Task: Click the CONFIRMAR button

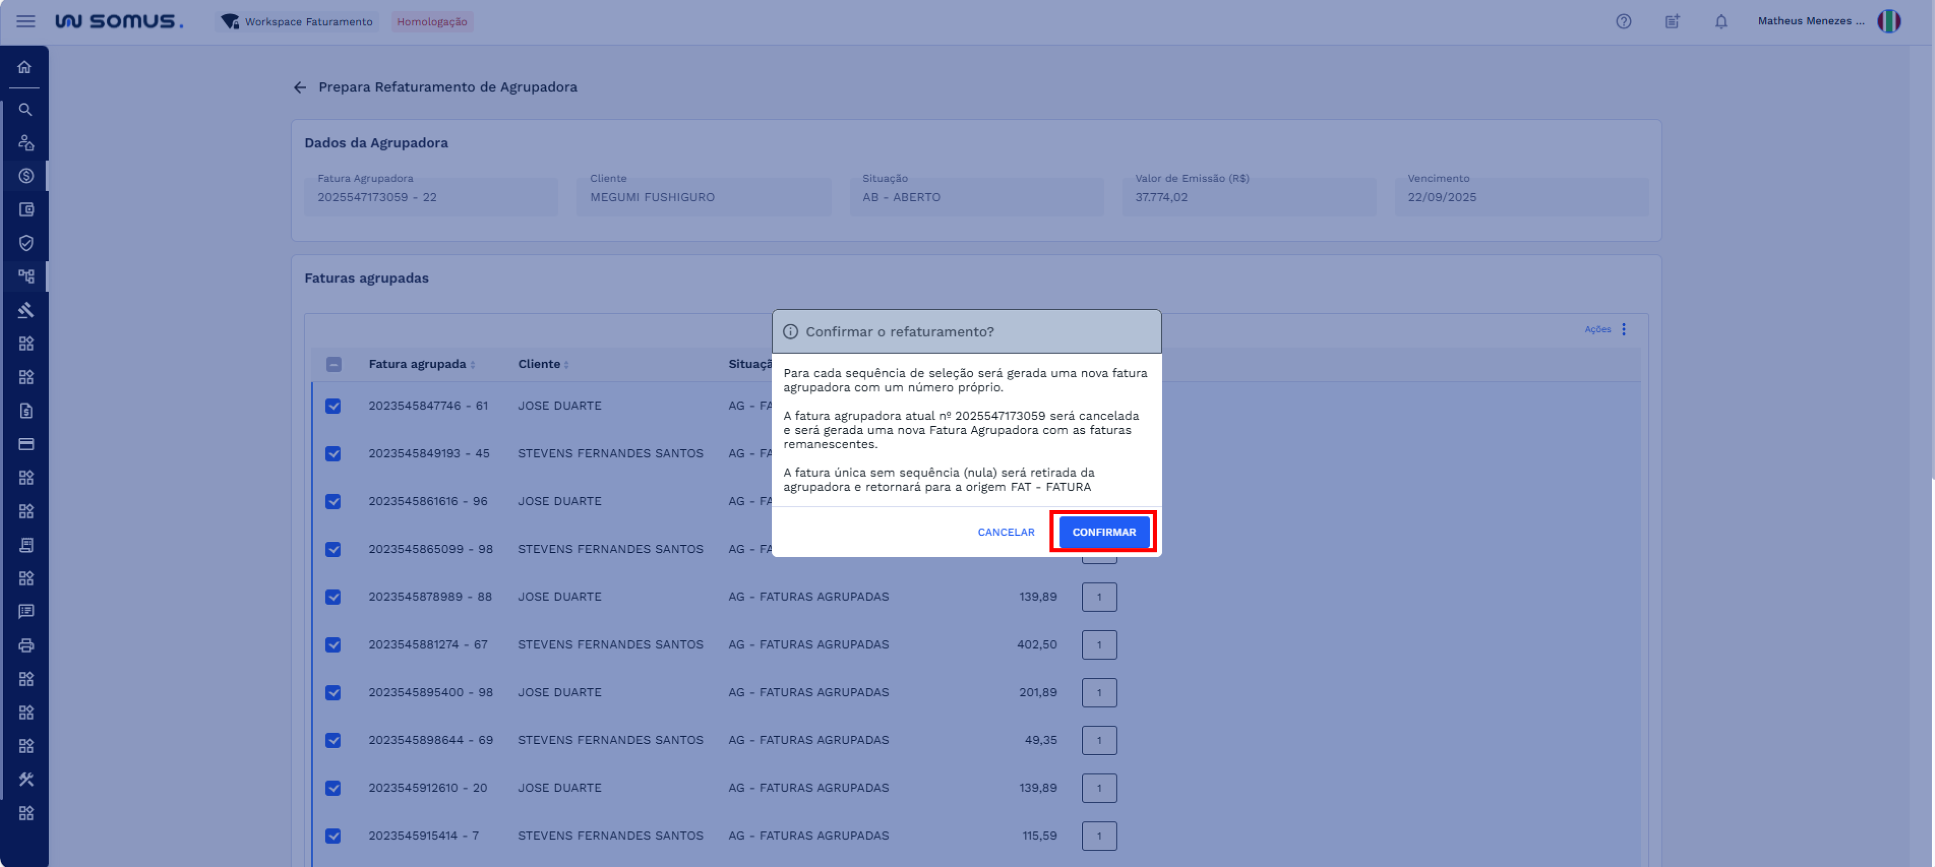Action: 1104,532
